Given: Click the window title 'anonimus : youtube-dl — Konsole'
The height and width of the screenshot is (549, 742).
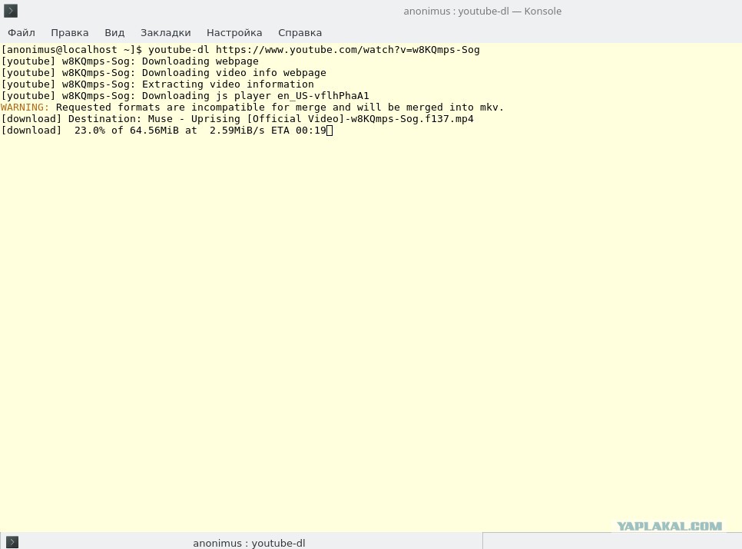Looking at the screenshot, I should [482, 11].
